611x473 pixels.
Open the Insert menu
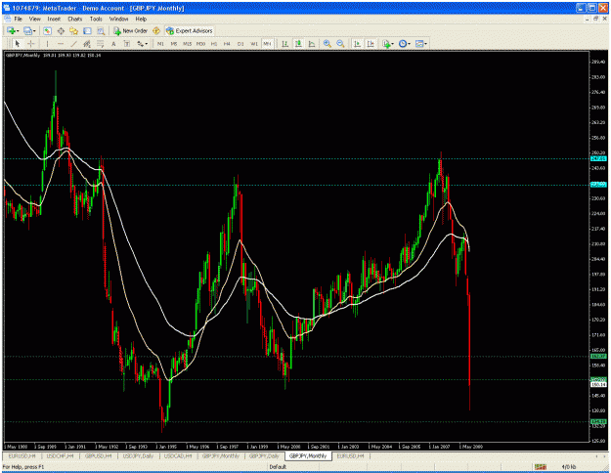pyautogui.click(x=54, y=19)
